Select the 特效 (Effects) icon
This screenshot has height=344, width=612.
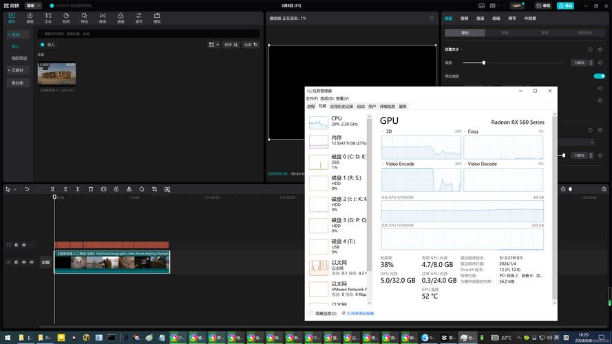[x=84, y=17]
